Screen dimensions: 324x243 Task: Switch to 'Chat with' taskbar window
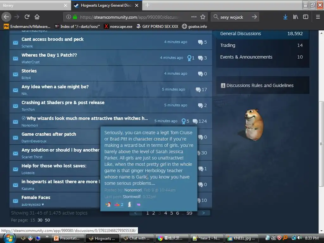pyautogui.click(x=137, y=238)
